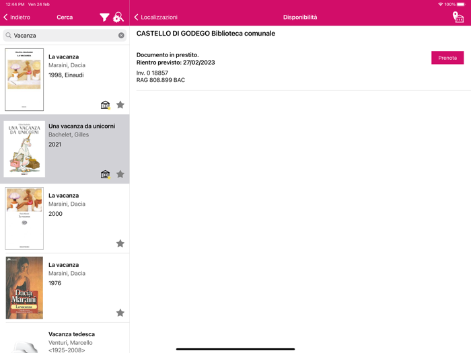Image resolution: width=471 pixels, height=353 pixels.
Task: Select the year 2021 text
Action: [x=55, y=145]
